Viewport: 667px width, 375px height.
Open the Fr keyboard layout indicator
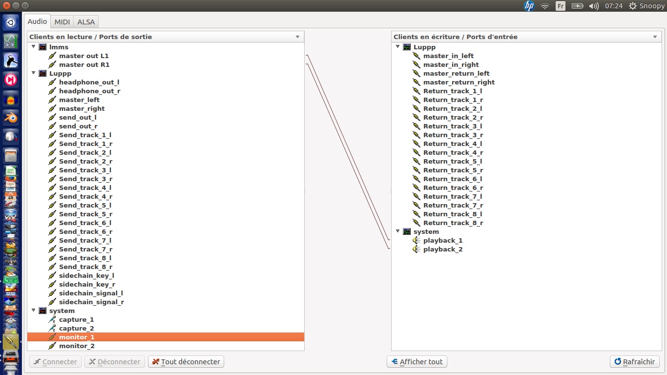[x=561, y=6]
